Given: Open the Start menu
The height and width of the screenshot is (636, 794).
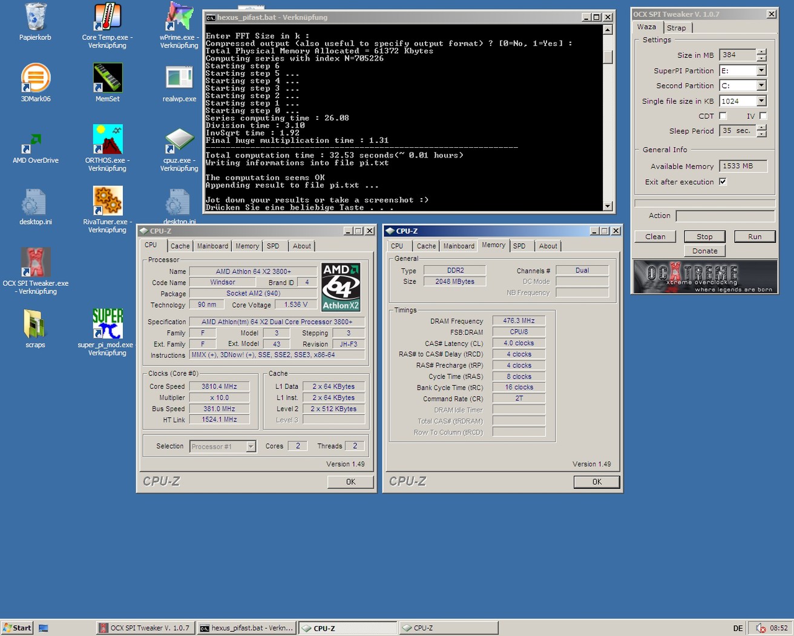Looking at the screenshot, I should click(17, 628).
